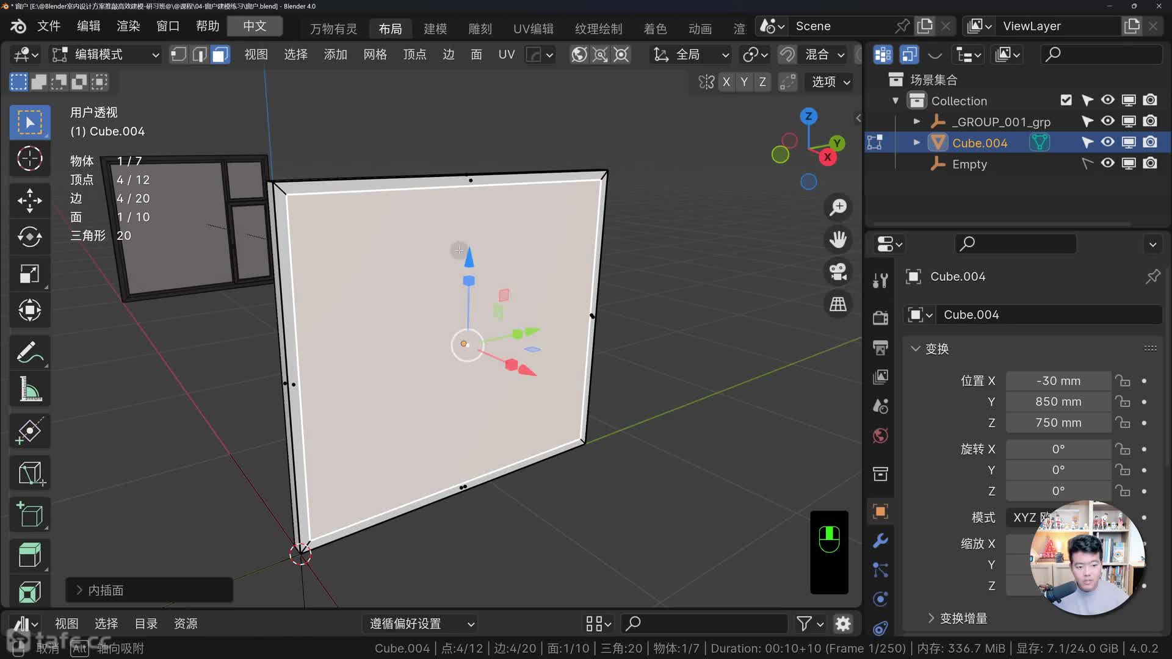Choose the Annotate pencil tool
This screenshot has width=1172, height=659.
[x=29, y=353]
